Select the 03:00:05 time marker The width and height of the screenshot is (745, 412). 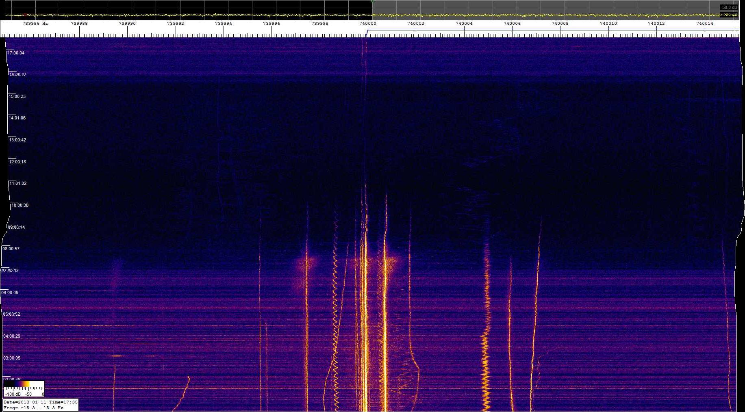12,358
